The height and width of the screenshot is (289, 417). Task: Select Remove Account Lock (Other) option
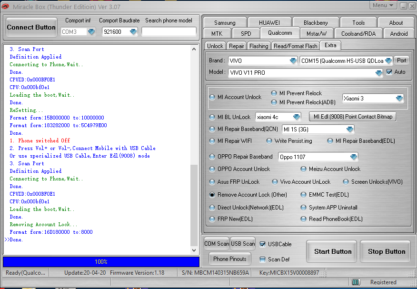212,195
